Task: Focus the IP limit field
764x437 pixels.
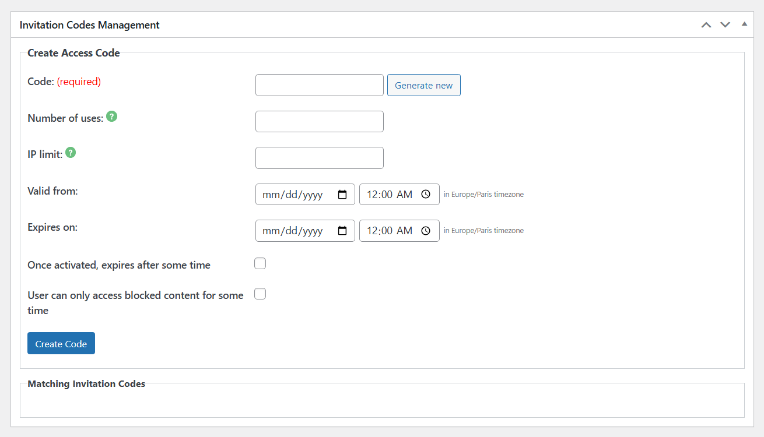Action: click(x=320, y=158)
